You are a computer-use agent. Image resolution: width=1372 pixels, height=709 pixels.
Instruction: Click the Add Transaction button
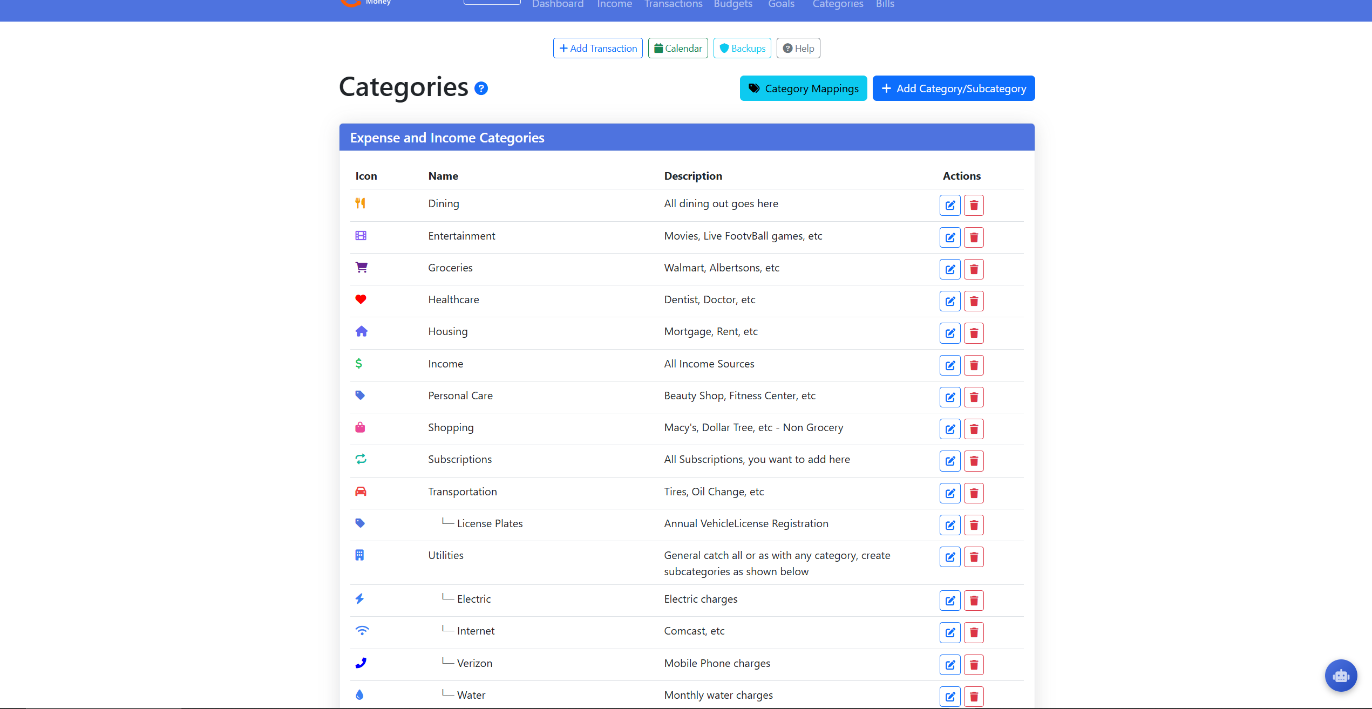pos(597,48)
